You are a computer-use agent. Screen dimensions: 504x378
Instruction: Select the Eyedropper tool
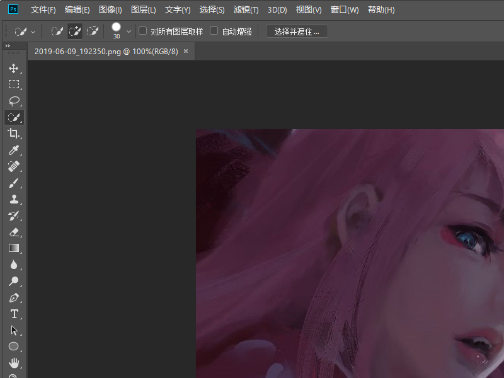tap(13, 150)
